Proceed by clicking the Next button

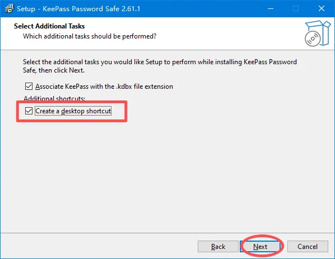click(260, 247)
